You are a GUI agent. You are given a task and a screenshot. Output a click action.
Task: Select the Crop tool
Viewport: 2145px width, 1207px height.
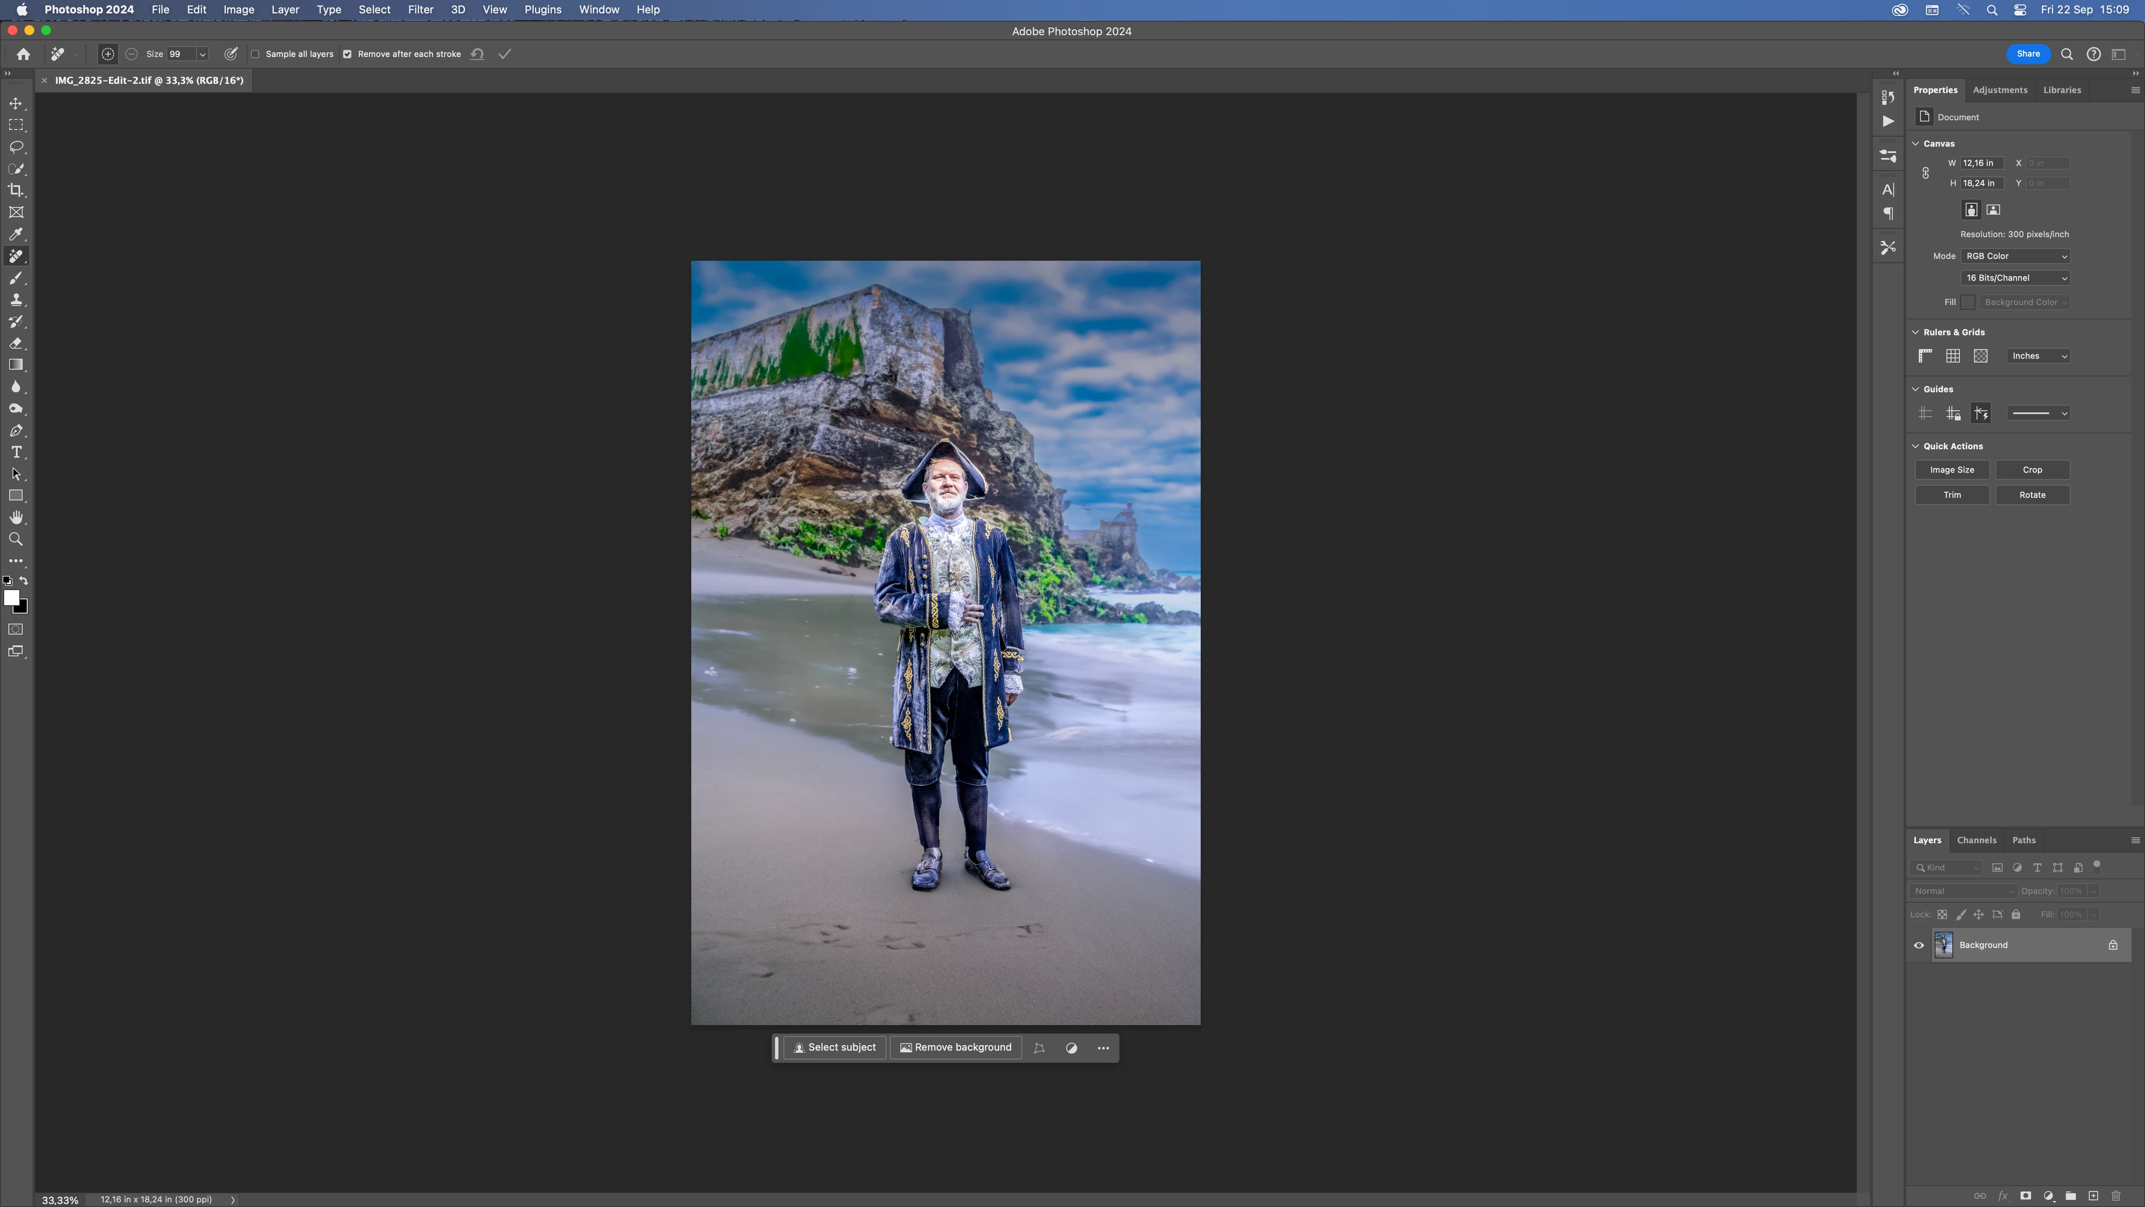[16, 190]
